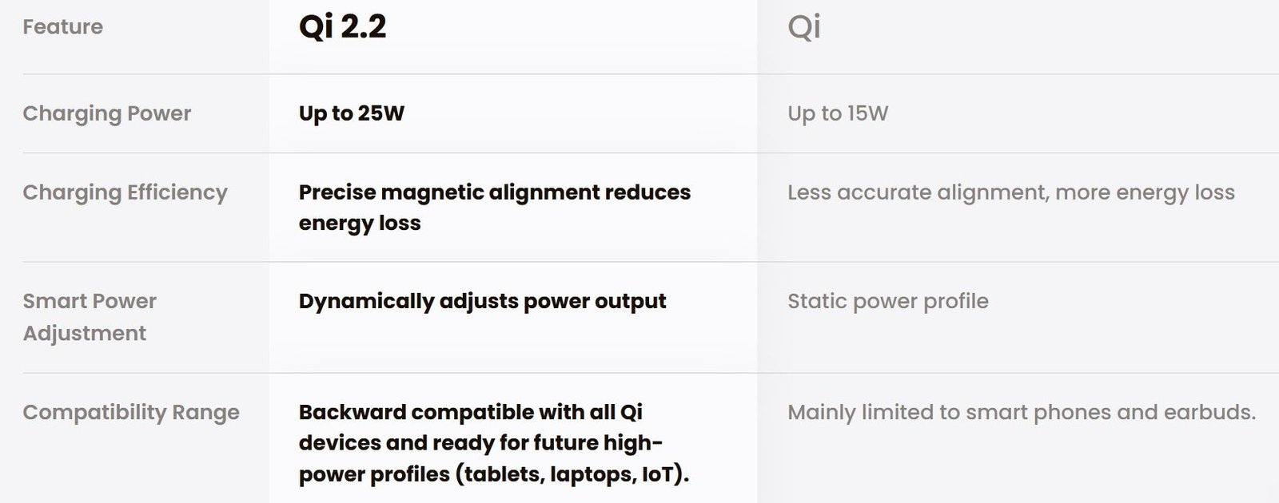Image resolution: width=1279 pixels, height=503 pixels.
Task: Click the bold words "energy loss"
Action: pyautogui.click(x=359, y=223)
